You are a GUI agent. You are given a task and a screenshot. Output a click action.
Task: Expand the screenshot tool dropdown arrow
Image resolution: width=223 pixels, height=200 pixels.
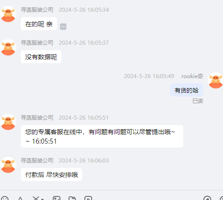coord(42,199)
